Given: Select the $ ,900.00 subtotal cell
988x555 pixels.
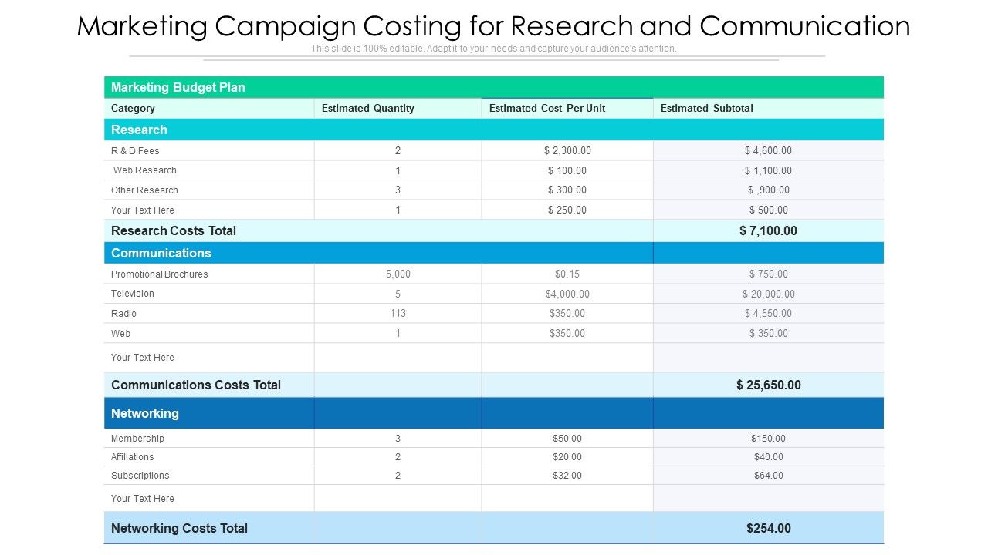Looking at the screenshot, I should (x=768, y=190).
